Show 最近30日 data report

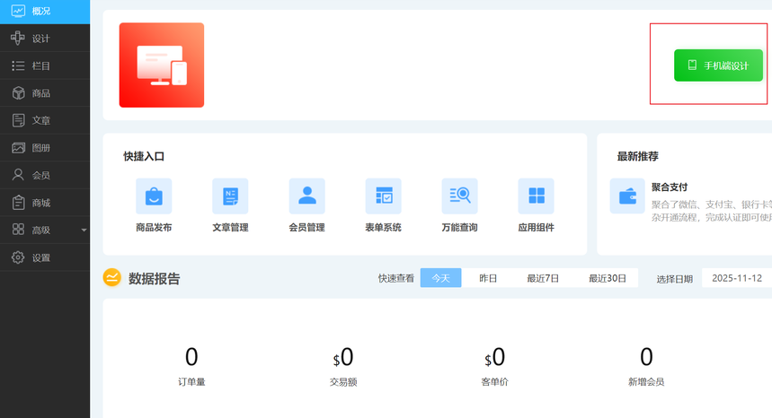tap(608, 278)
